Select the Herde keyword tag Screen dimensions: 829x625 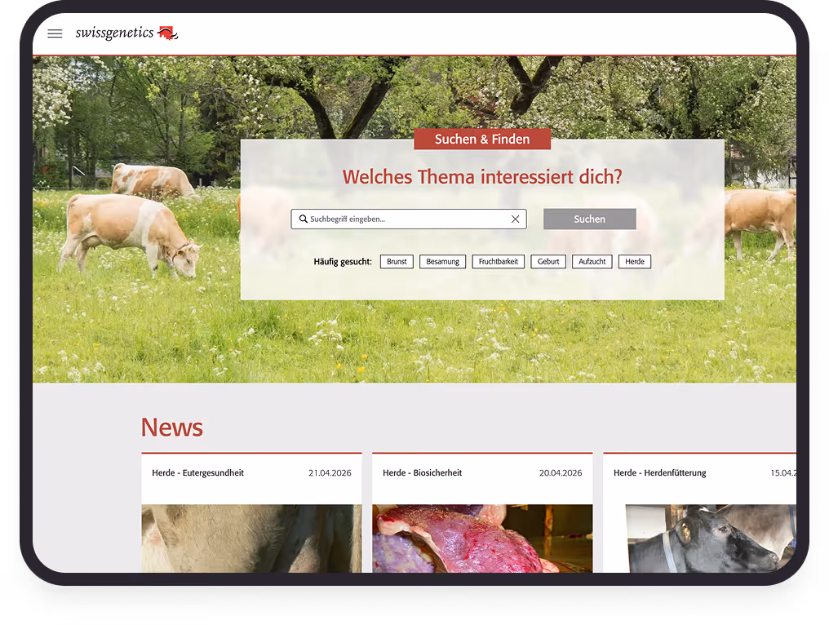click(x=635, y=261)
